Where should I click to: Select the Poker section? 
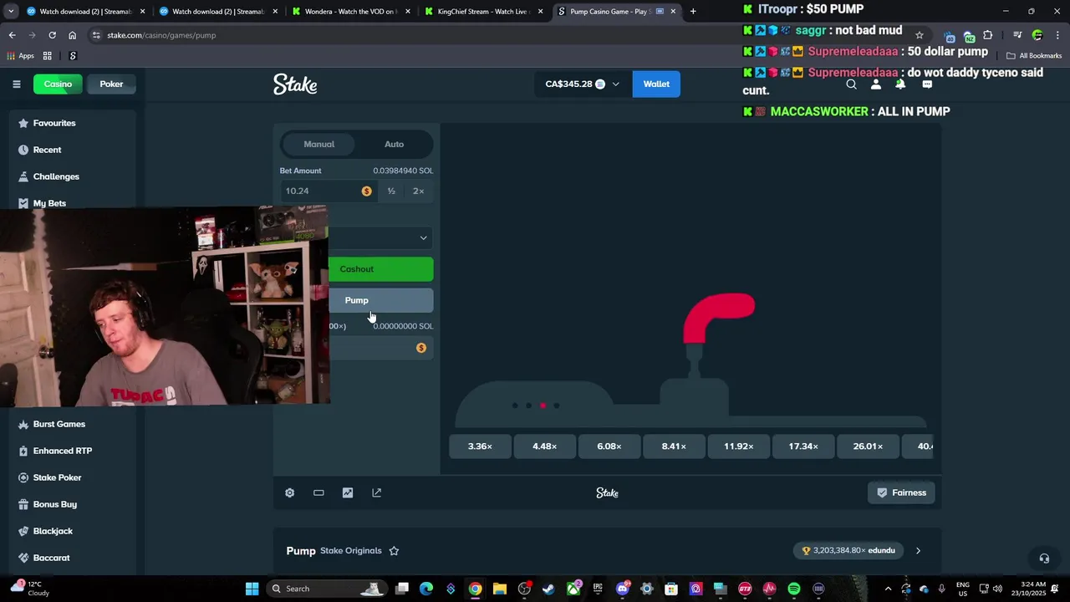111,84
